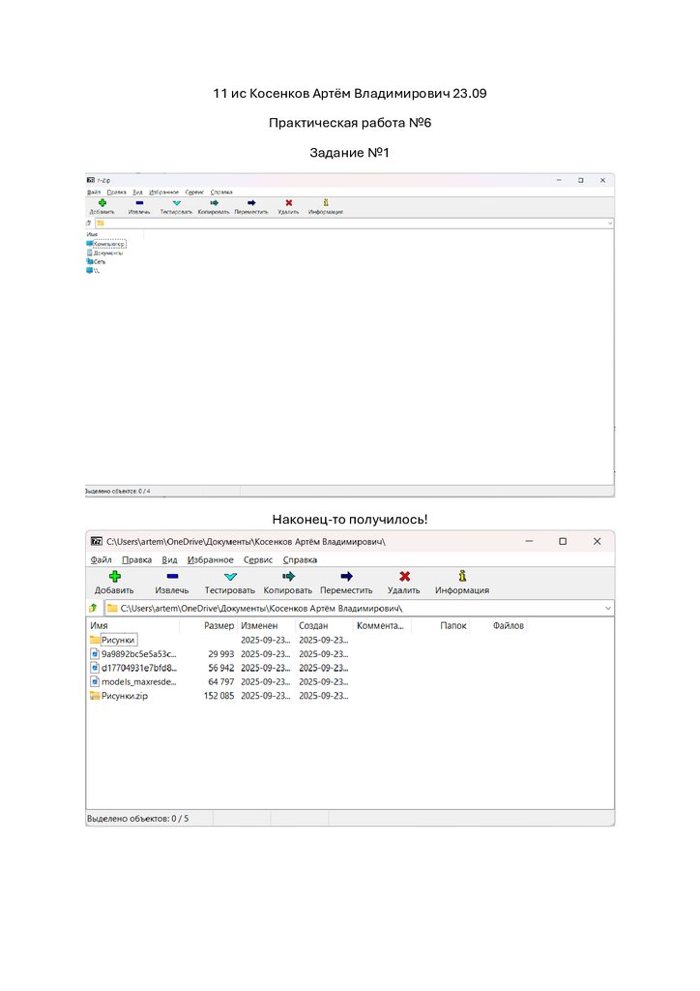Select the Рисунки folder icon in the file list
This screenshot has width=700, height=991.
point(95,641)
